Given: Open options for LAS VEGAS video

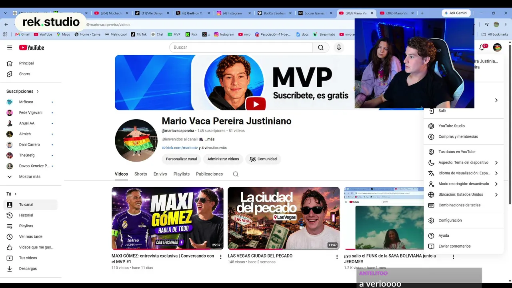Looking at the screenshot, I should point(337,257).
